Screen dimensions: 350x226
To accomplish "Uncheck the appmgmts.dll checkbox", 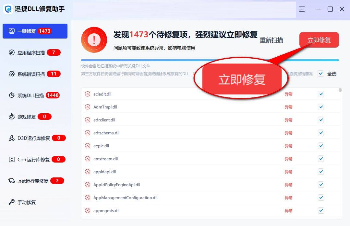I will click(x=321, y=210).
